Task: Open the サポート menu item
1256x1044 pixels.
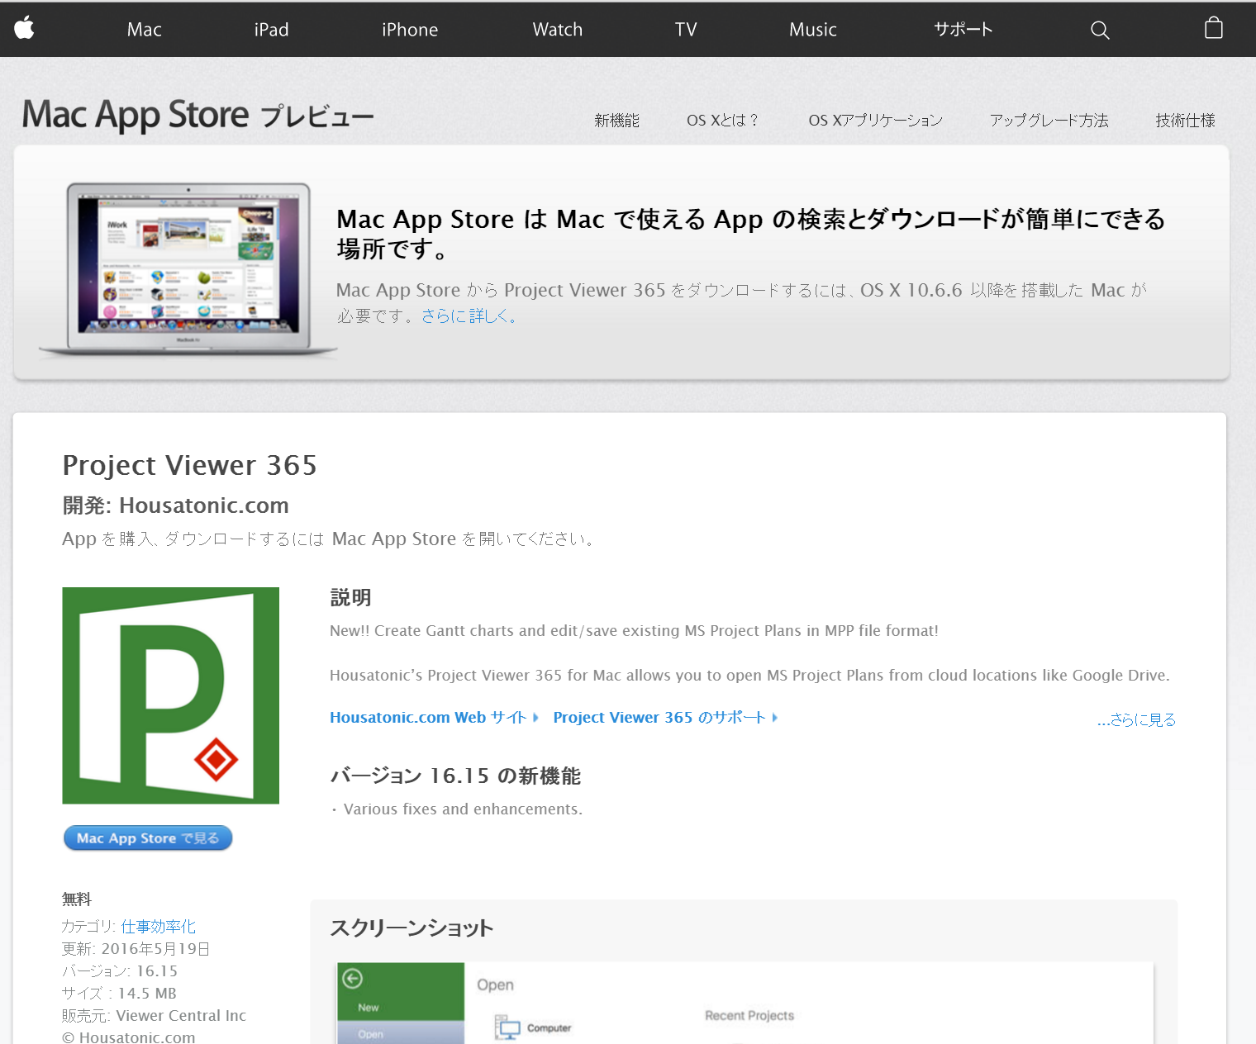Action: (963, 30)
